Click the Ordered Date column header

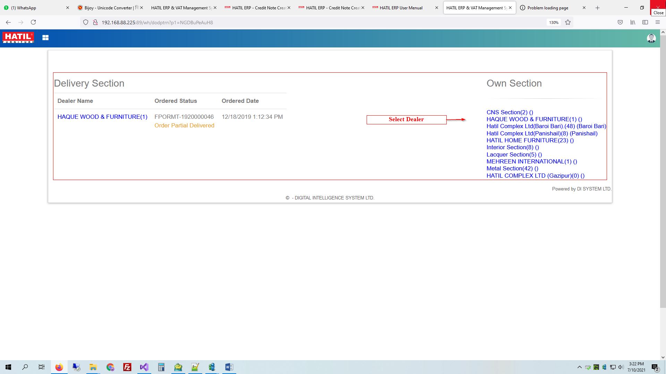tap(240, 101)
